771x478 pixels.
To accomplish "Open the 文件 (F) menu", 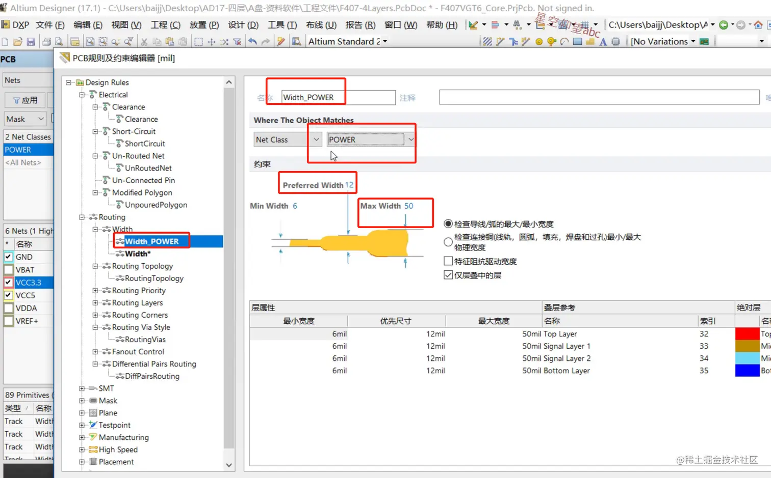I will point(50,25).
